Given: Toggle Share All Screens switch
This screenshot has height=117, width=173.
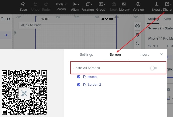Looking at the screenshot, I should point(153,68).
